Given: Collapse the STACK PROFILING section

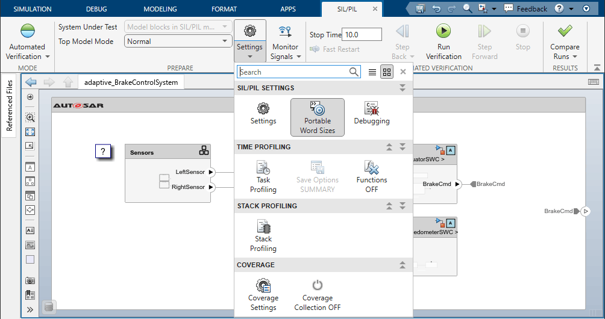Looking at the screenshot, I should (389, 206).
